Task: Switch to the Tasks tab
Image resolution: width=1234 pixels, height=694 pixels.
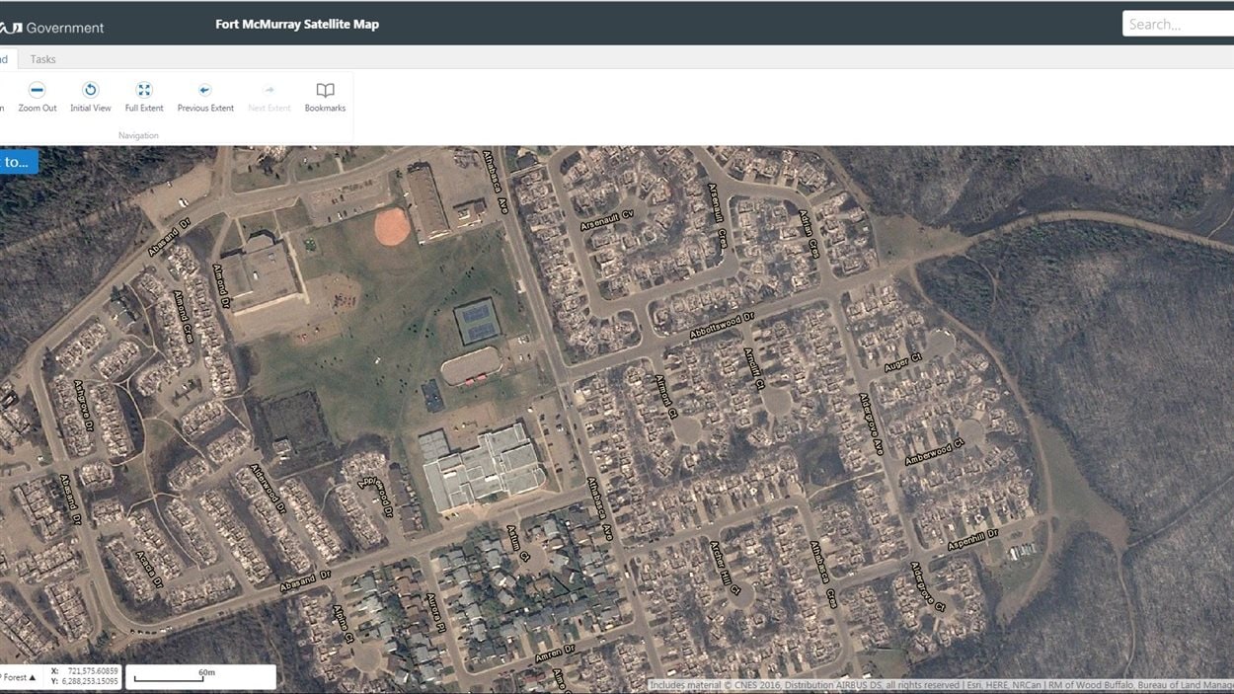Action: (x=42, y=58)
